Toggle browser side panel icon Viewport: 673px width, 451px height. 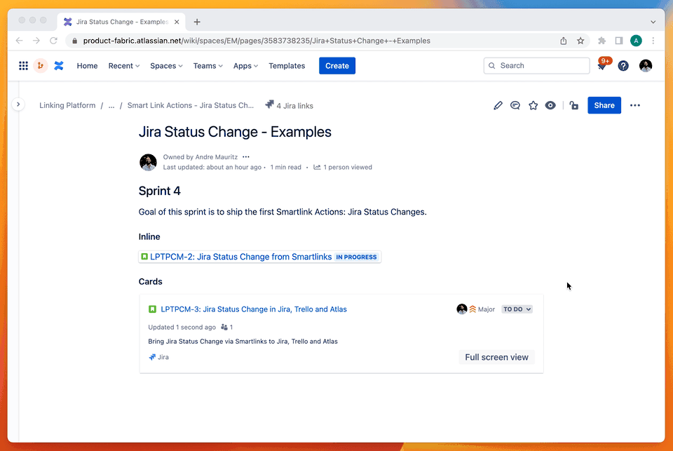[619, 41]
